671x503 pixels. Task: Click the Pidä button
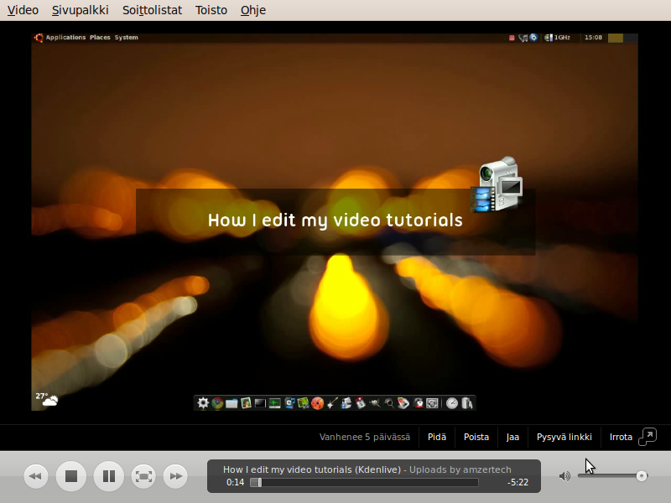436,437
